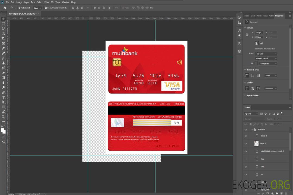The height and width of the screenshot is (195, 293).
Task: Select the Rectangular Marquee tool
Action: click(x=3, y=24)
